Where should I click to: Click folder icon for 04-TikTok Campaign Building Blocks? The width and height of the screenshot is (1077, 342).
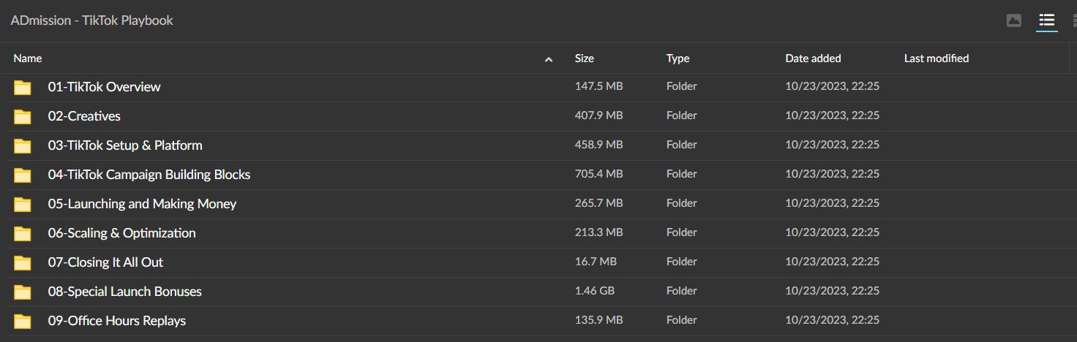pos(23,175)
